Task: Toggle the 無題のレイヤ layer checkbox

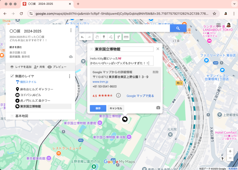Action: pos(12,76)
